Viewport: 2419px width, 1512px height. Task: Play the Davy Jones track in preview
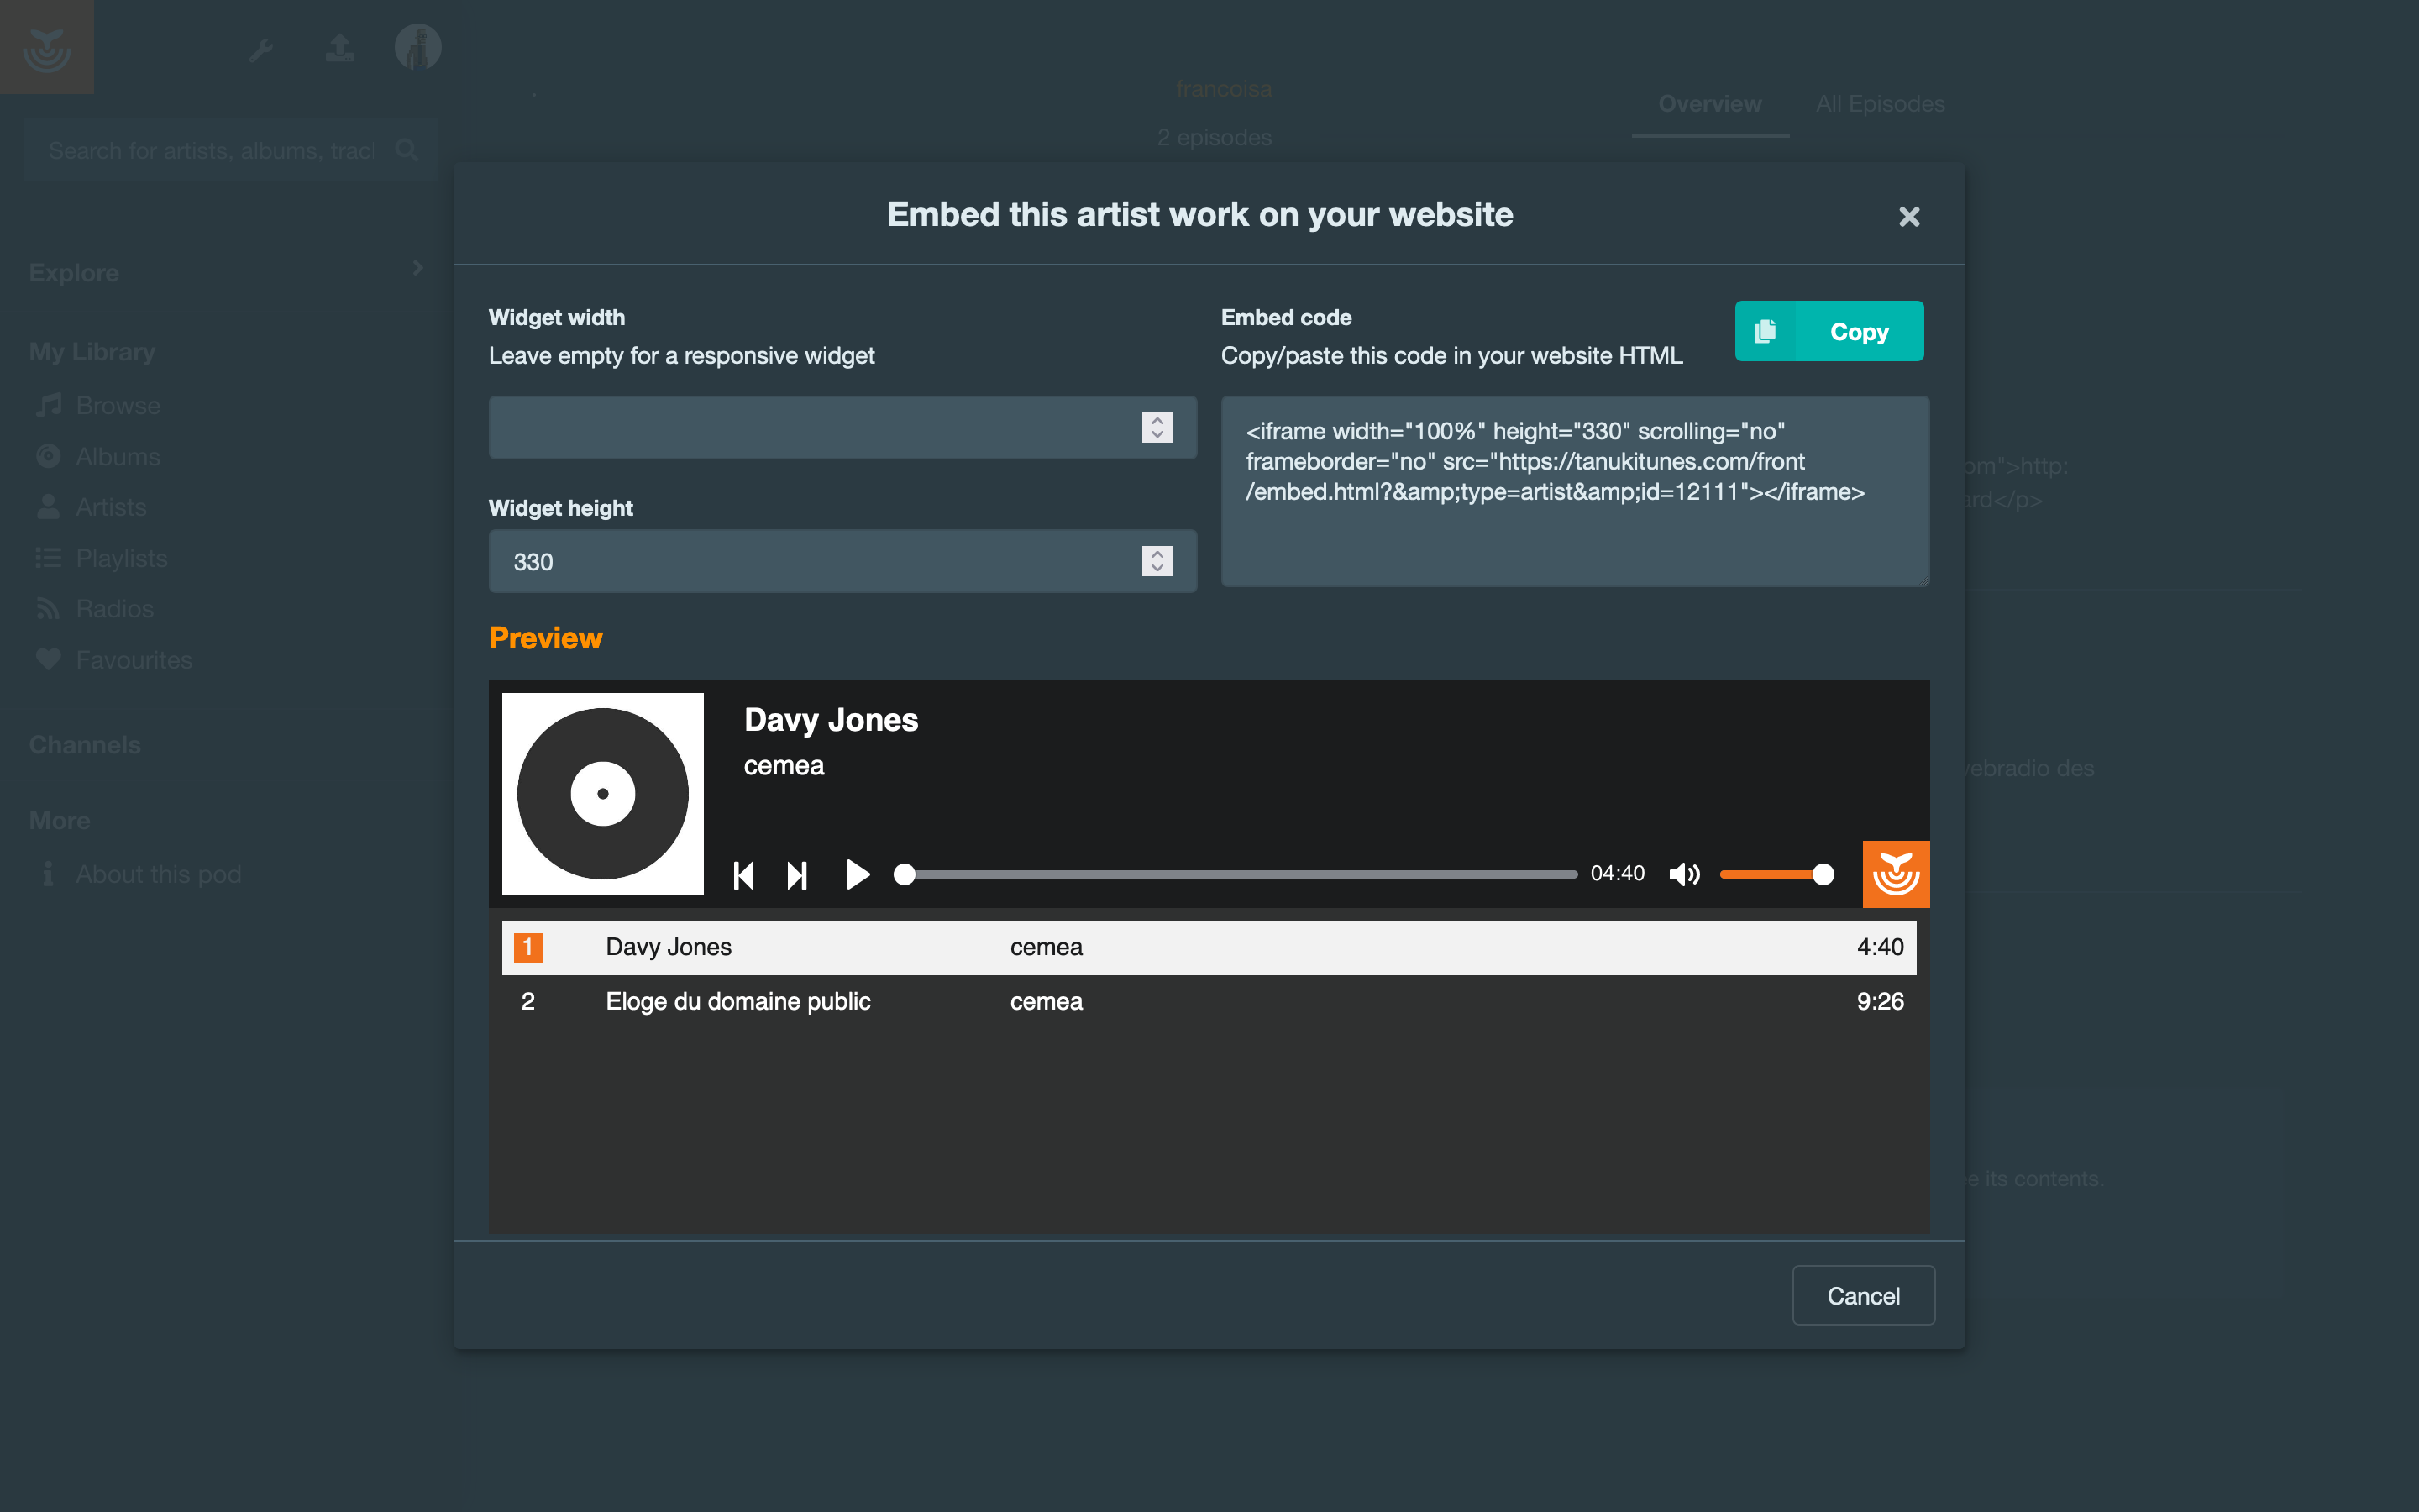[x=857, y=875]
